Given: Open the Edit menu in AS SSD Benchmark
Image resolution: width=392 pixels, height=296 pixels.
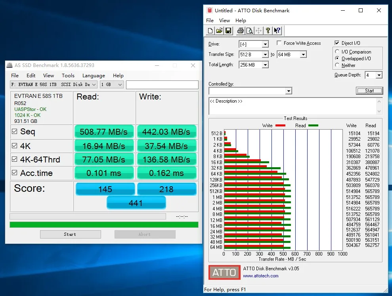Looking at the screenshot, I should click(31, 76).
